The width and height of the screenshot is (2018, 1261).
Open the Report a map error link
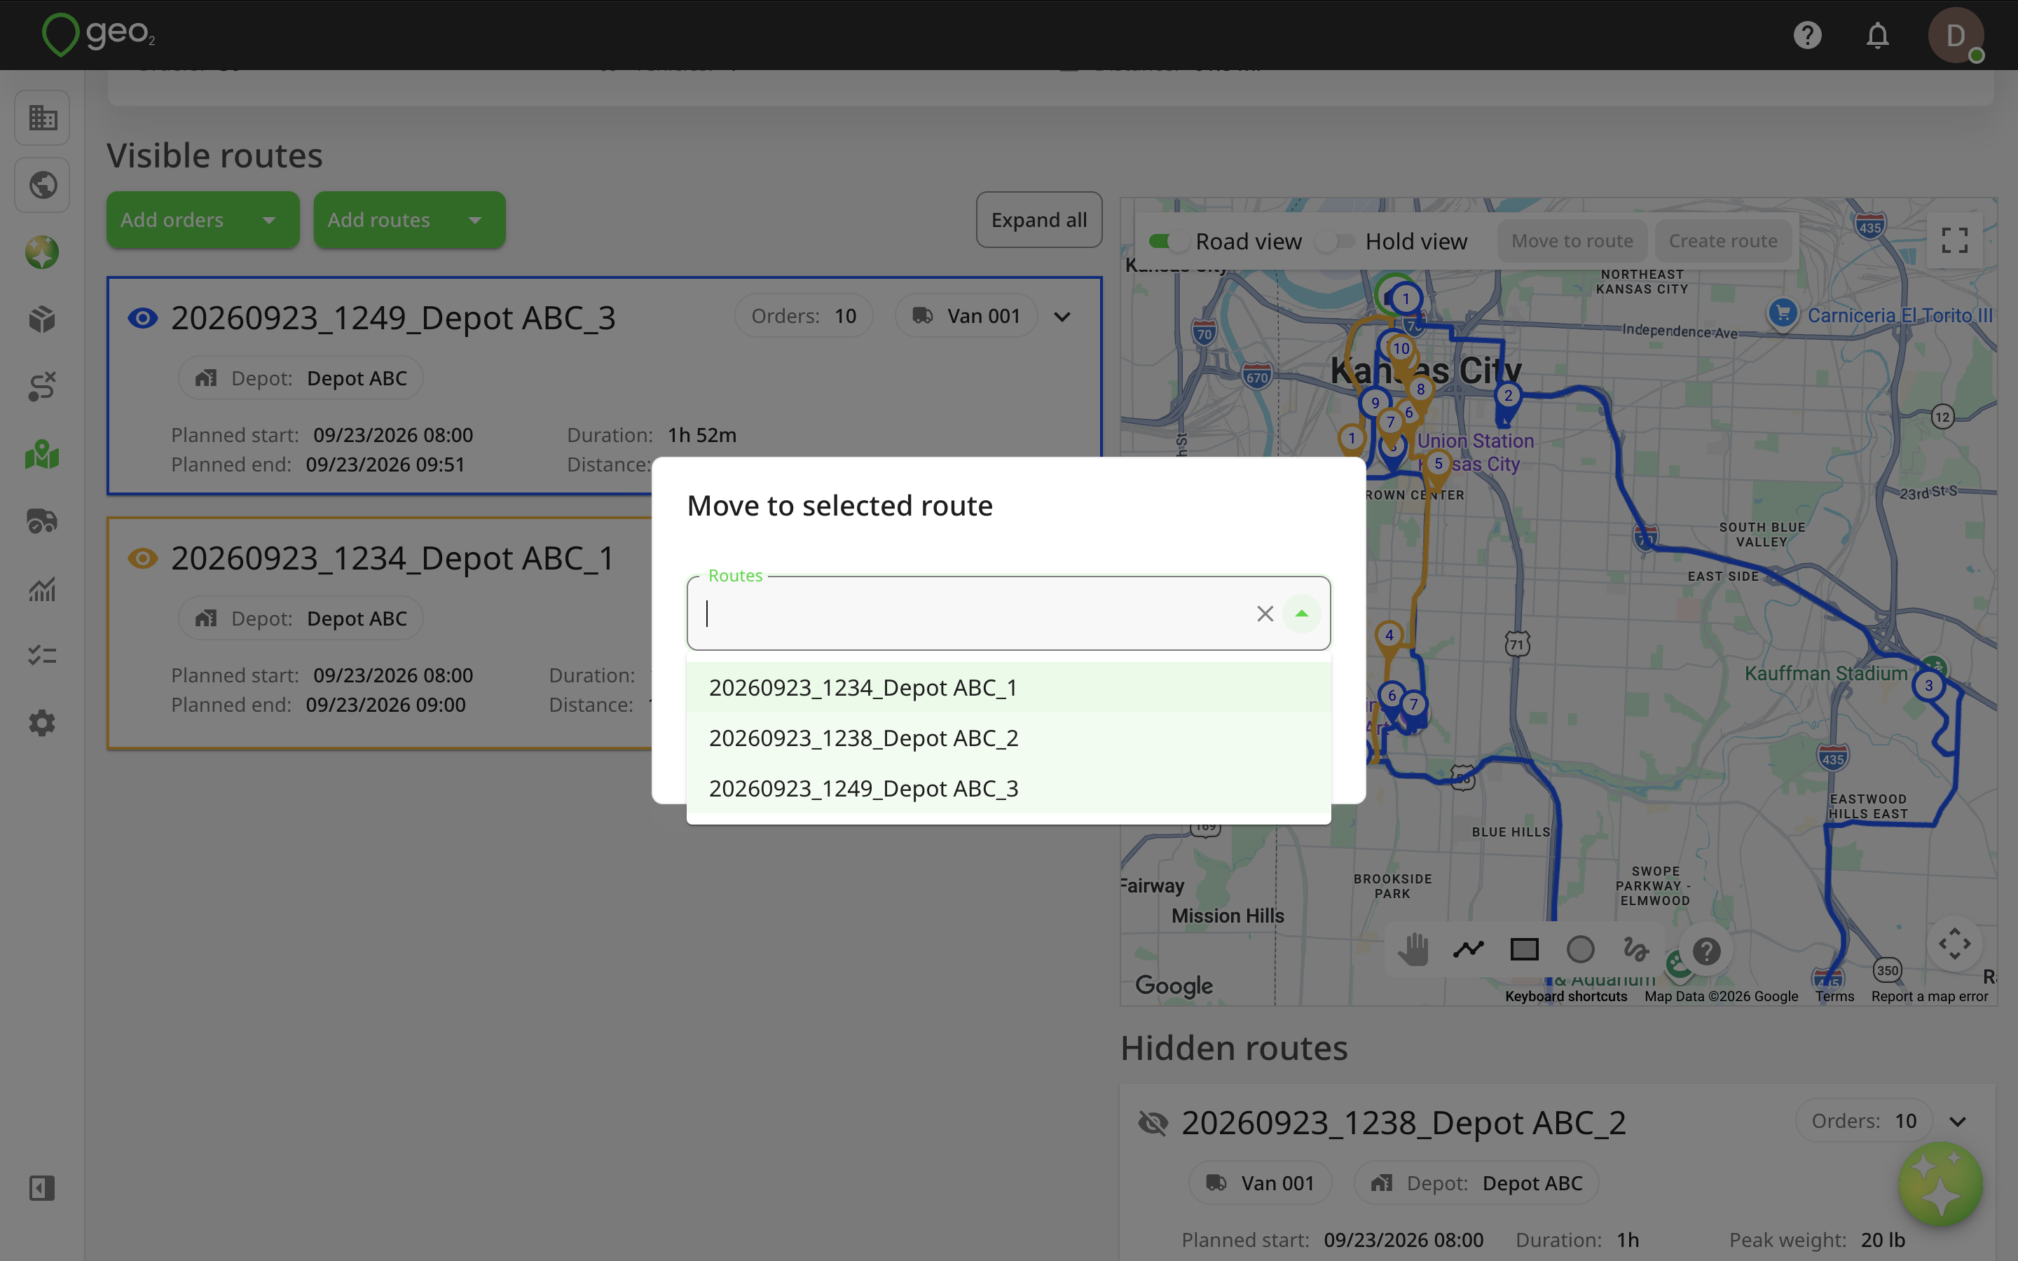[1929, 995]
